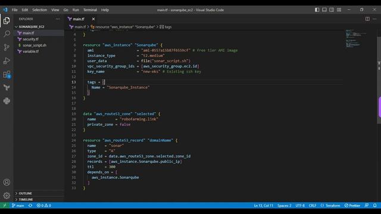The height and width of the screenshot is (214, 381).
Task: Split the editor right
Action: (x=367, y=19)
